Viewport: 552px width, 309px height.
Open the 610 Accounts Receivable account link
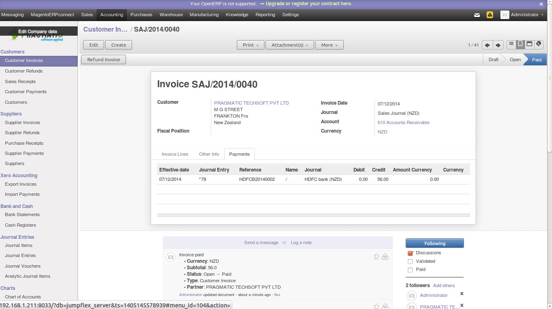tap(403, 122)
